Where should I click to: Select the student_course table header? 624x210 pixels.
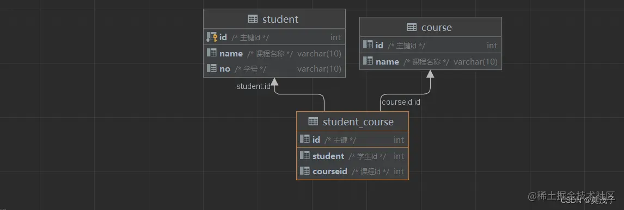(353, 122)
